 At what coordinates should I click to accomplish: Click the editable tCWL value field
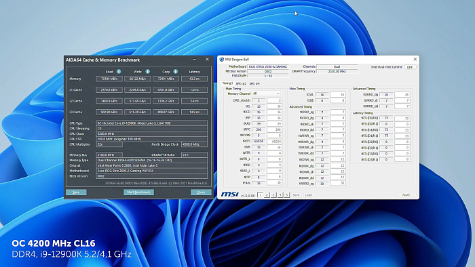[338, 95]
